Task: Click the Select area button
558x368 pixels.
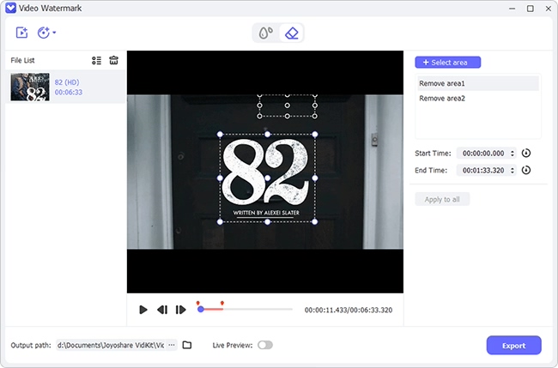Action: point(447,63)
